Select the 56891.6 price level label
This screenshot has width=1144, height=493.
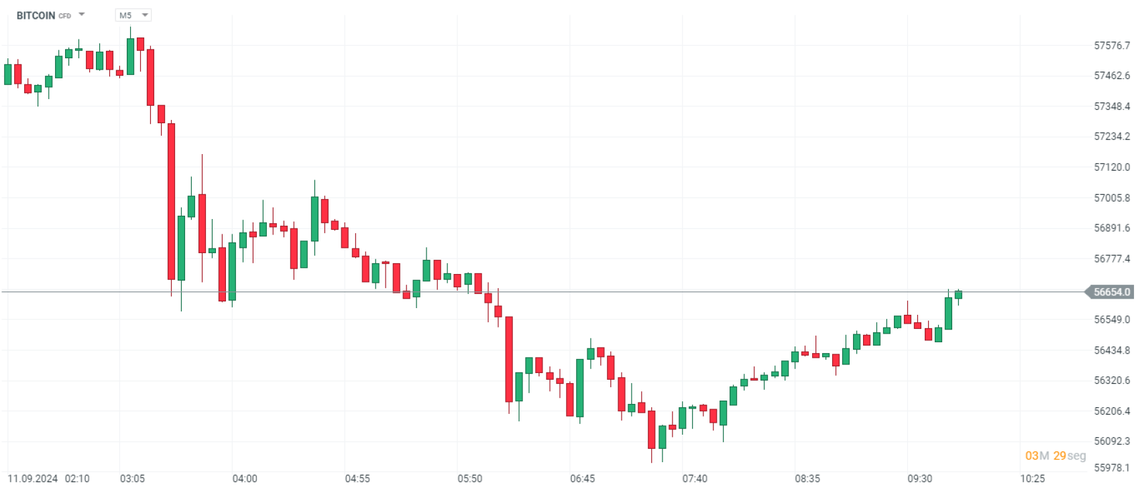[1112, 228]
